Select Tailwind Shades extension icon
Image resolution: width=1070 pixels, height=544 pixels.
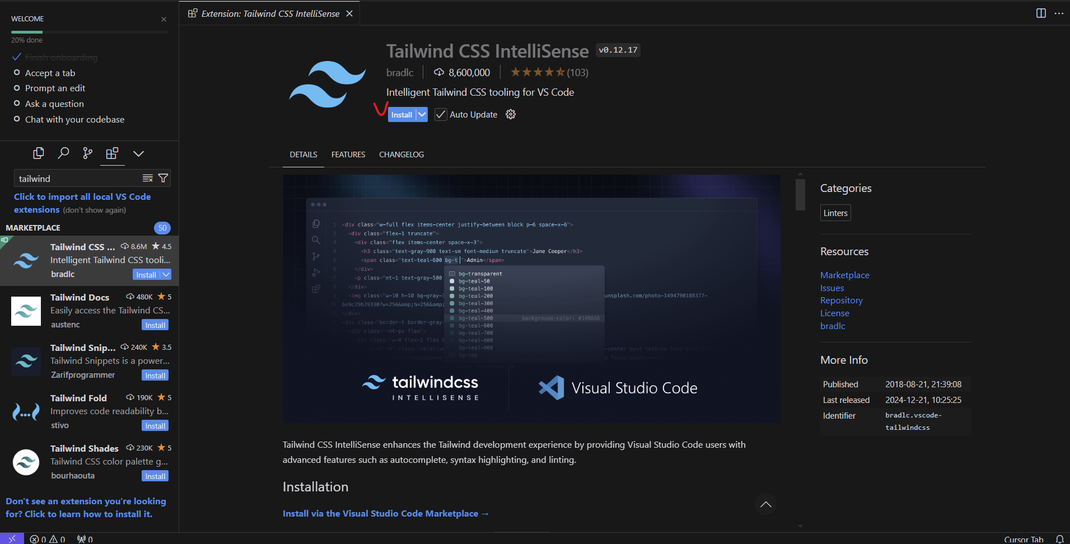coord(26,462)
